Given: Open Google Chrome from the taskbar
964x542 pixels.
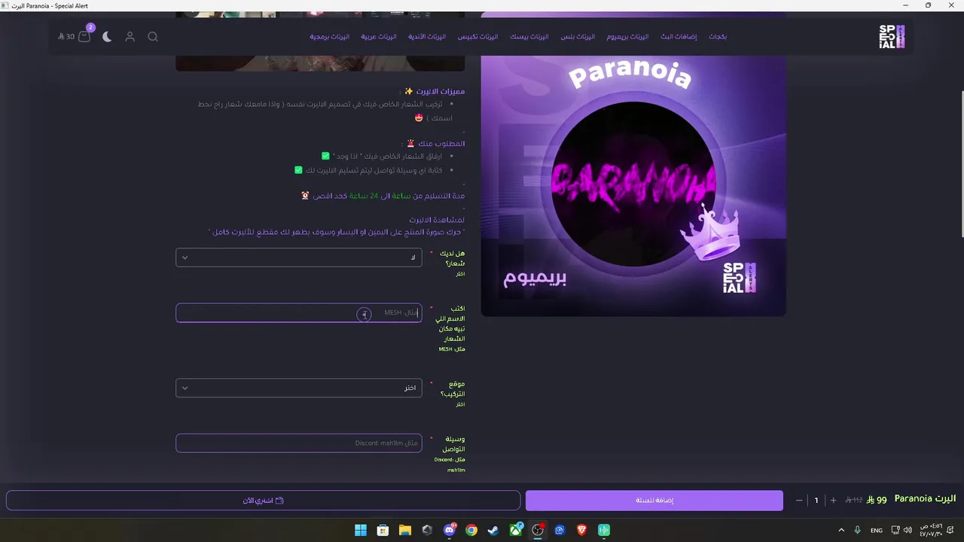Looking at the screenshot, I should coord(471,530).
